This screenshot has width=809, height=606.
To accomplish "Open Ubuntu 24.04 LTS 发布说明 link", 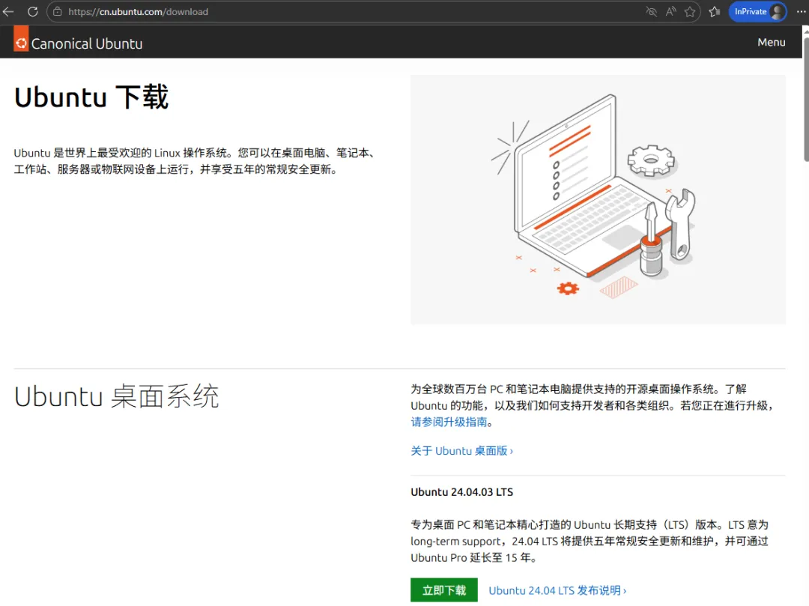I will [557, 590].
